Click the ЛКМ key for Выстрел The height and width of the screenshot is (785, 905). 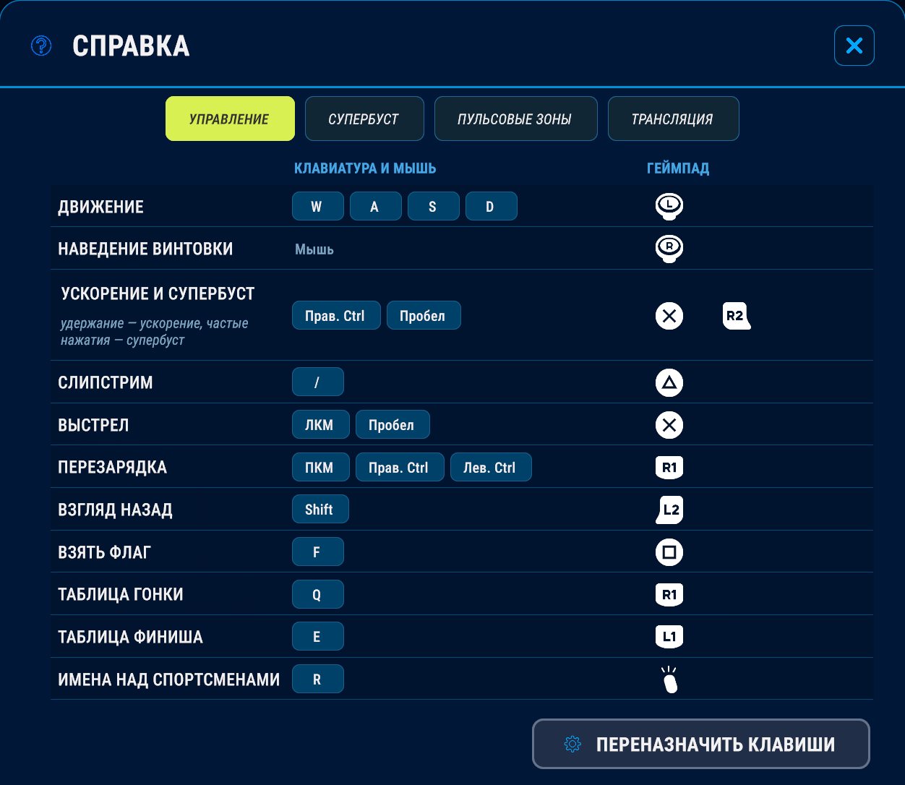tap(321, 424)
